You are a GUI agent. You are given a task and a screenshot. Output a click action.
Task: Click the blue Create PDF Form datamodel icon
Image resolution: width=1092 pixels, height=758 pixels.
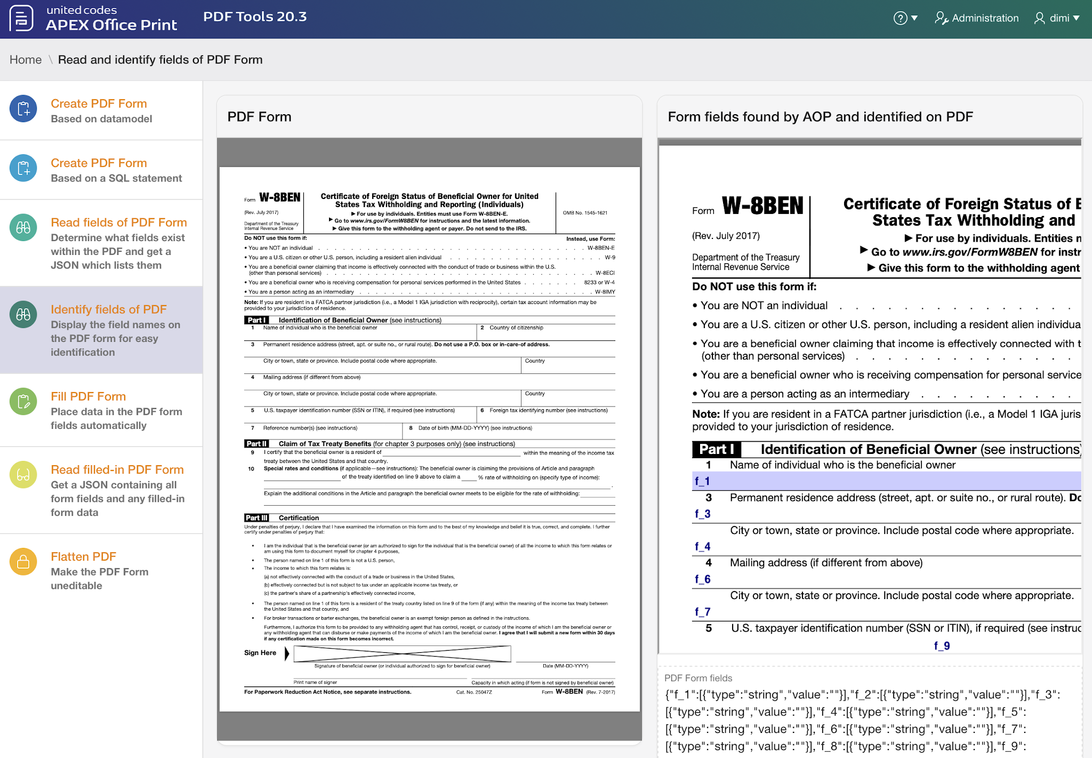(x=23, y=109)
